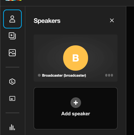Open the Speakers panel icon in sidebar
The image size is (134, 135).
(12, 19)
